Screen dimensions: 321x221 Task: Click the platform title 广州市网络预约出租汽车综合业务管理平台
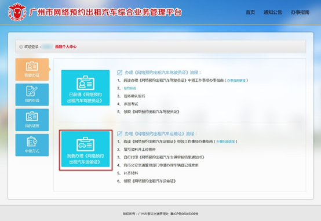(x=105, y=13)
